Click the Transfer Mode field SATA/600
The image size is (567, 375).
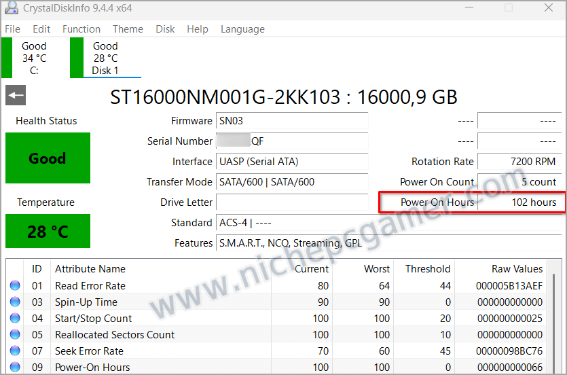292,181
